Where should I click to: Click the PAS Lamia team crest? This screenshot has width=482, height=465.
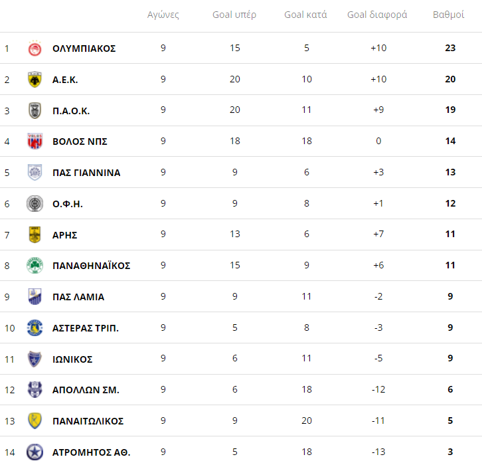click(35, 297)
